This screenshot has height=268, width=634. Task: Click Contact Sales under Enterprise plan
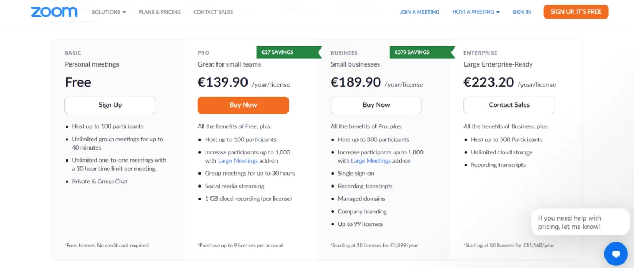509,105
